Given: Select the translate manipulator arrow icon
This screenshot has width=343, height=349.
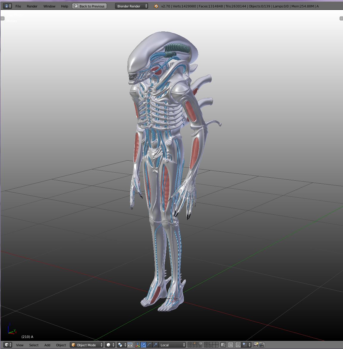Looking at the screenshot, I should click(144, 345).
